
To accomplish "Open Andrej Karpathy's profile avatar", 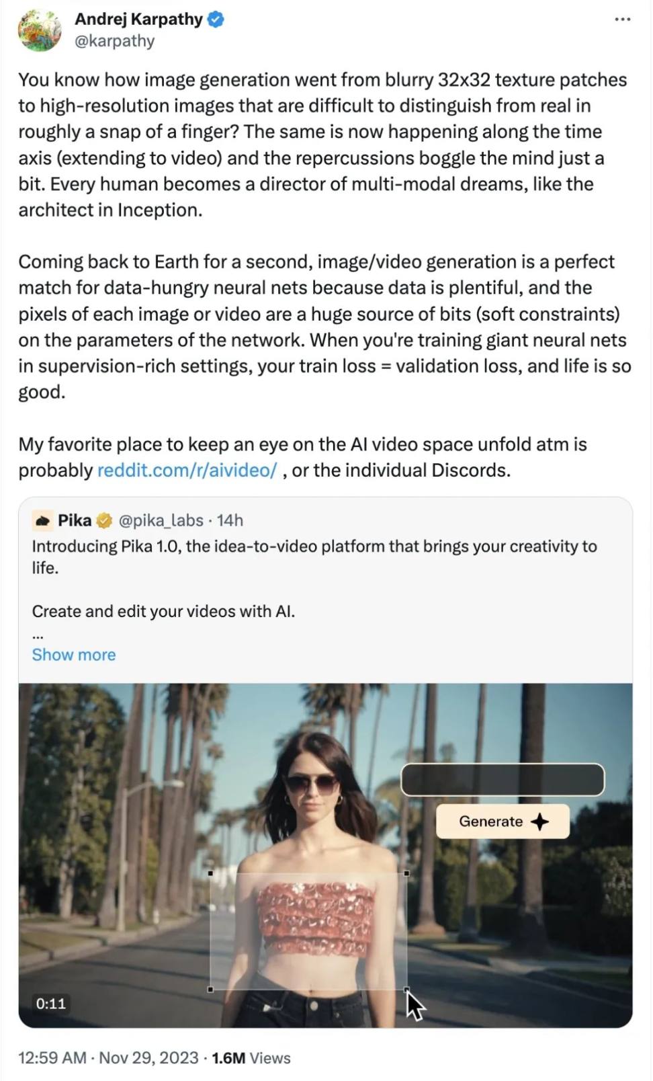I will pyautogui.click(x=39, y=30).
